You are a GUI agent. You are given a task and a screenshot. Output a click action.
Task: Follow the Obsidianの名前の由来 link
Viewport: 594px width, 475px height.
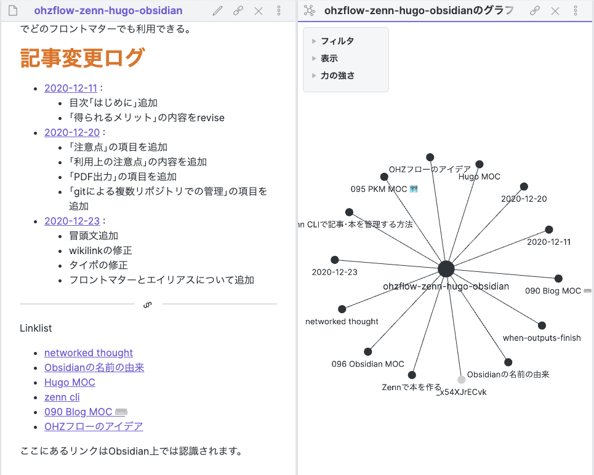(x=94, y=367)
